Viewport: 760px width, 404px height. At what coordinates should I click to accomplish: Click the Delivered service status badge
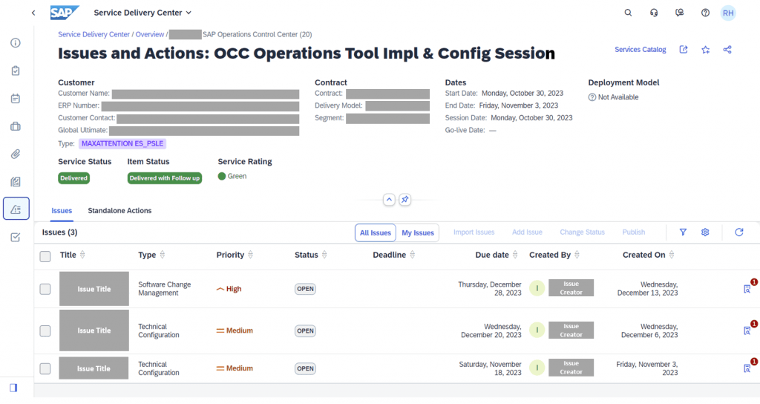click(x=73, y=178)
